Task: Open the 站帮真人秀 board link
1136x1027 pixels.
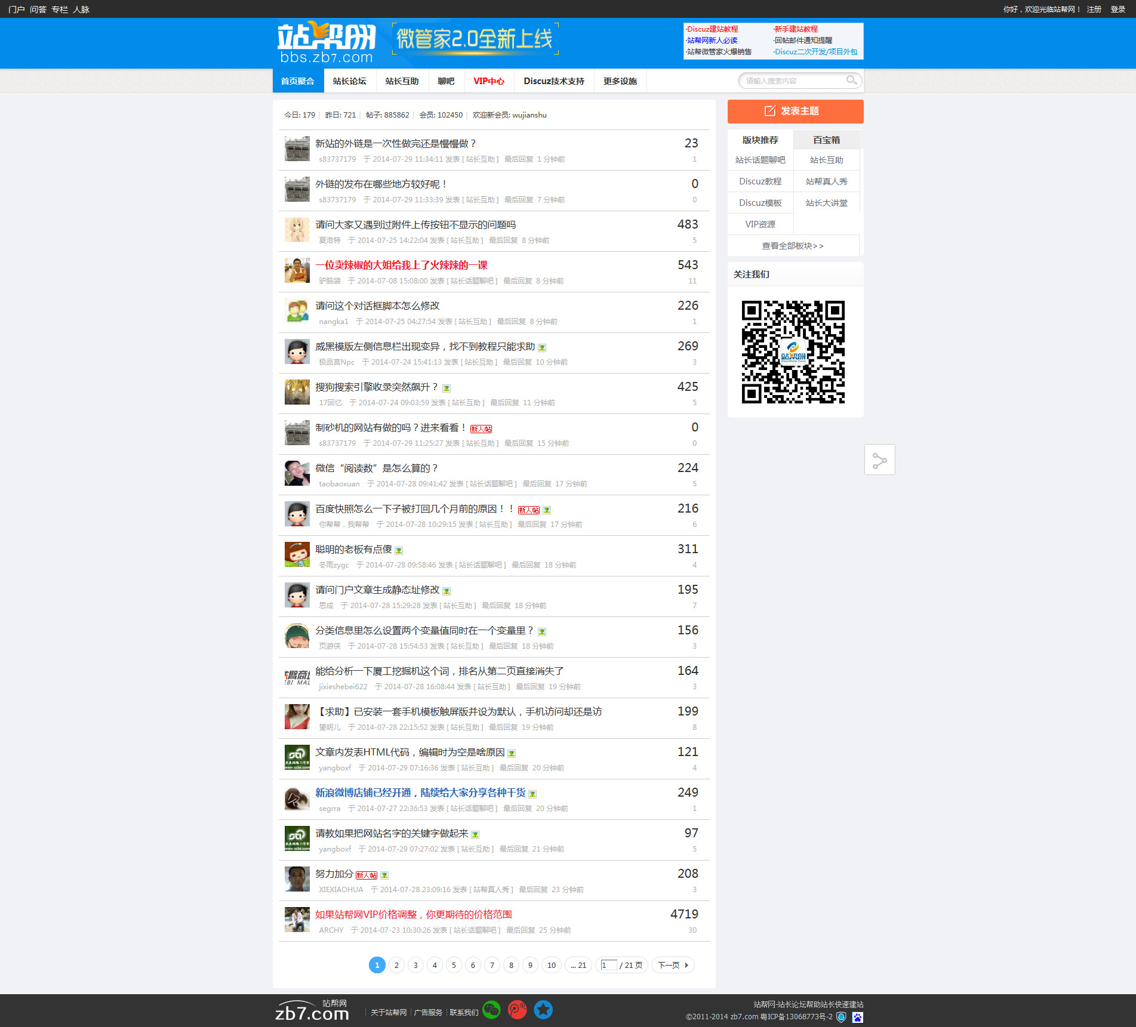Action: [x=827, y=181]
